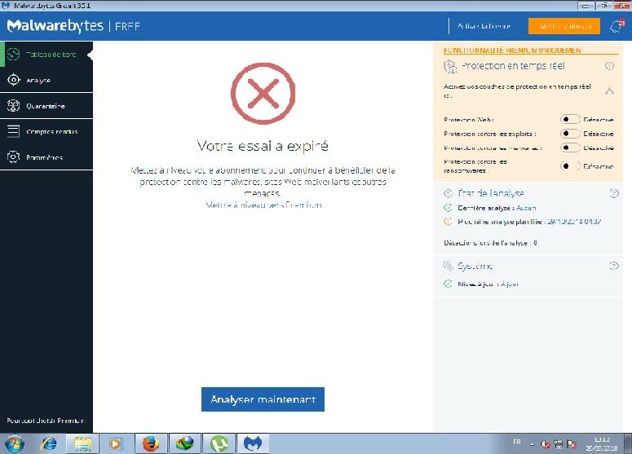The height and width of the screenshot is (454, 632).
Task: Click Détections lors de l'analyse text
Action: [490, 243]
